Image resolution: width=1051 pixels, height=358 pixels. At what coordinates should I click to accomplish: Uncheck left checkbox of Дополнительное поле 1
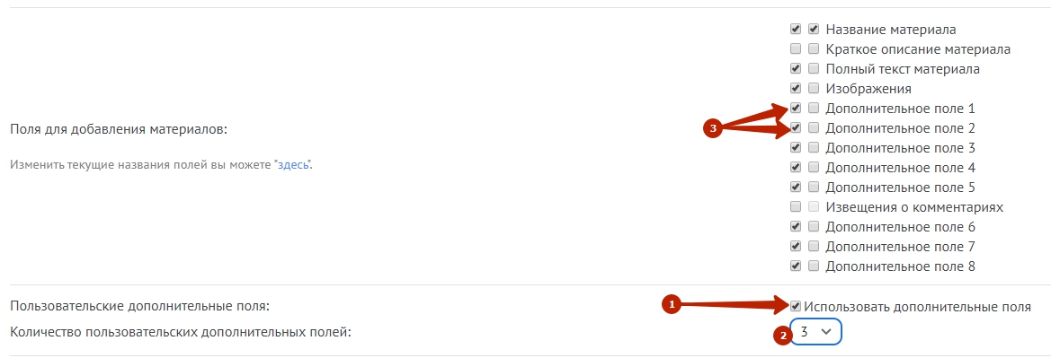point(796,108)
